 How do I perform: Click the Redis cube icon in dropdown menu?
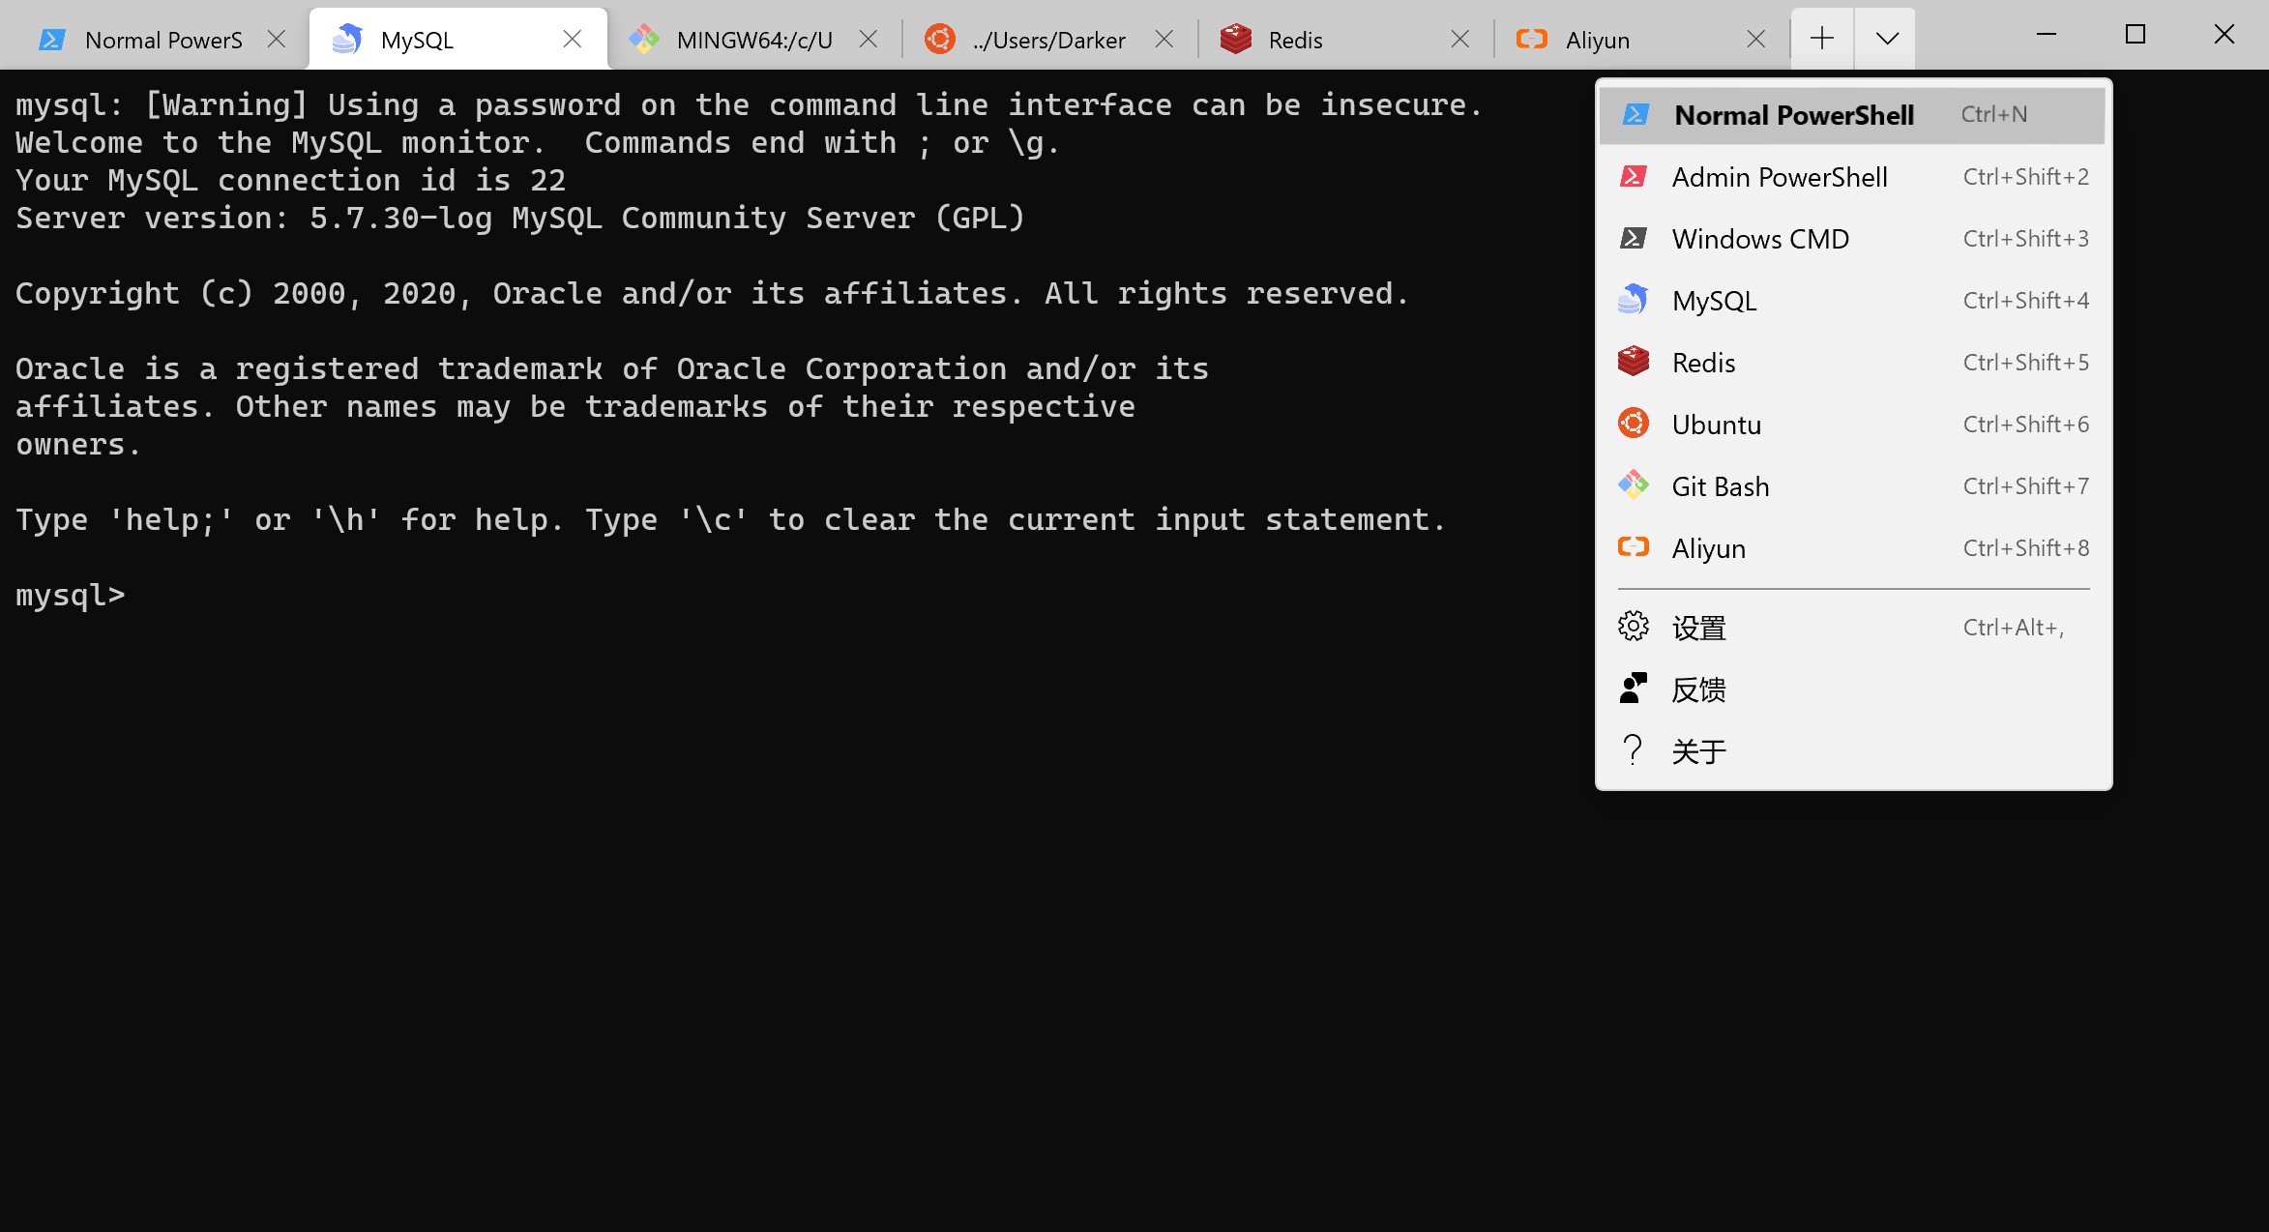pos(1634,362)
